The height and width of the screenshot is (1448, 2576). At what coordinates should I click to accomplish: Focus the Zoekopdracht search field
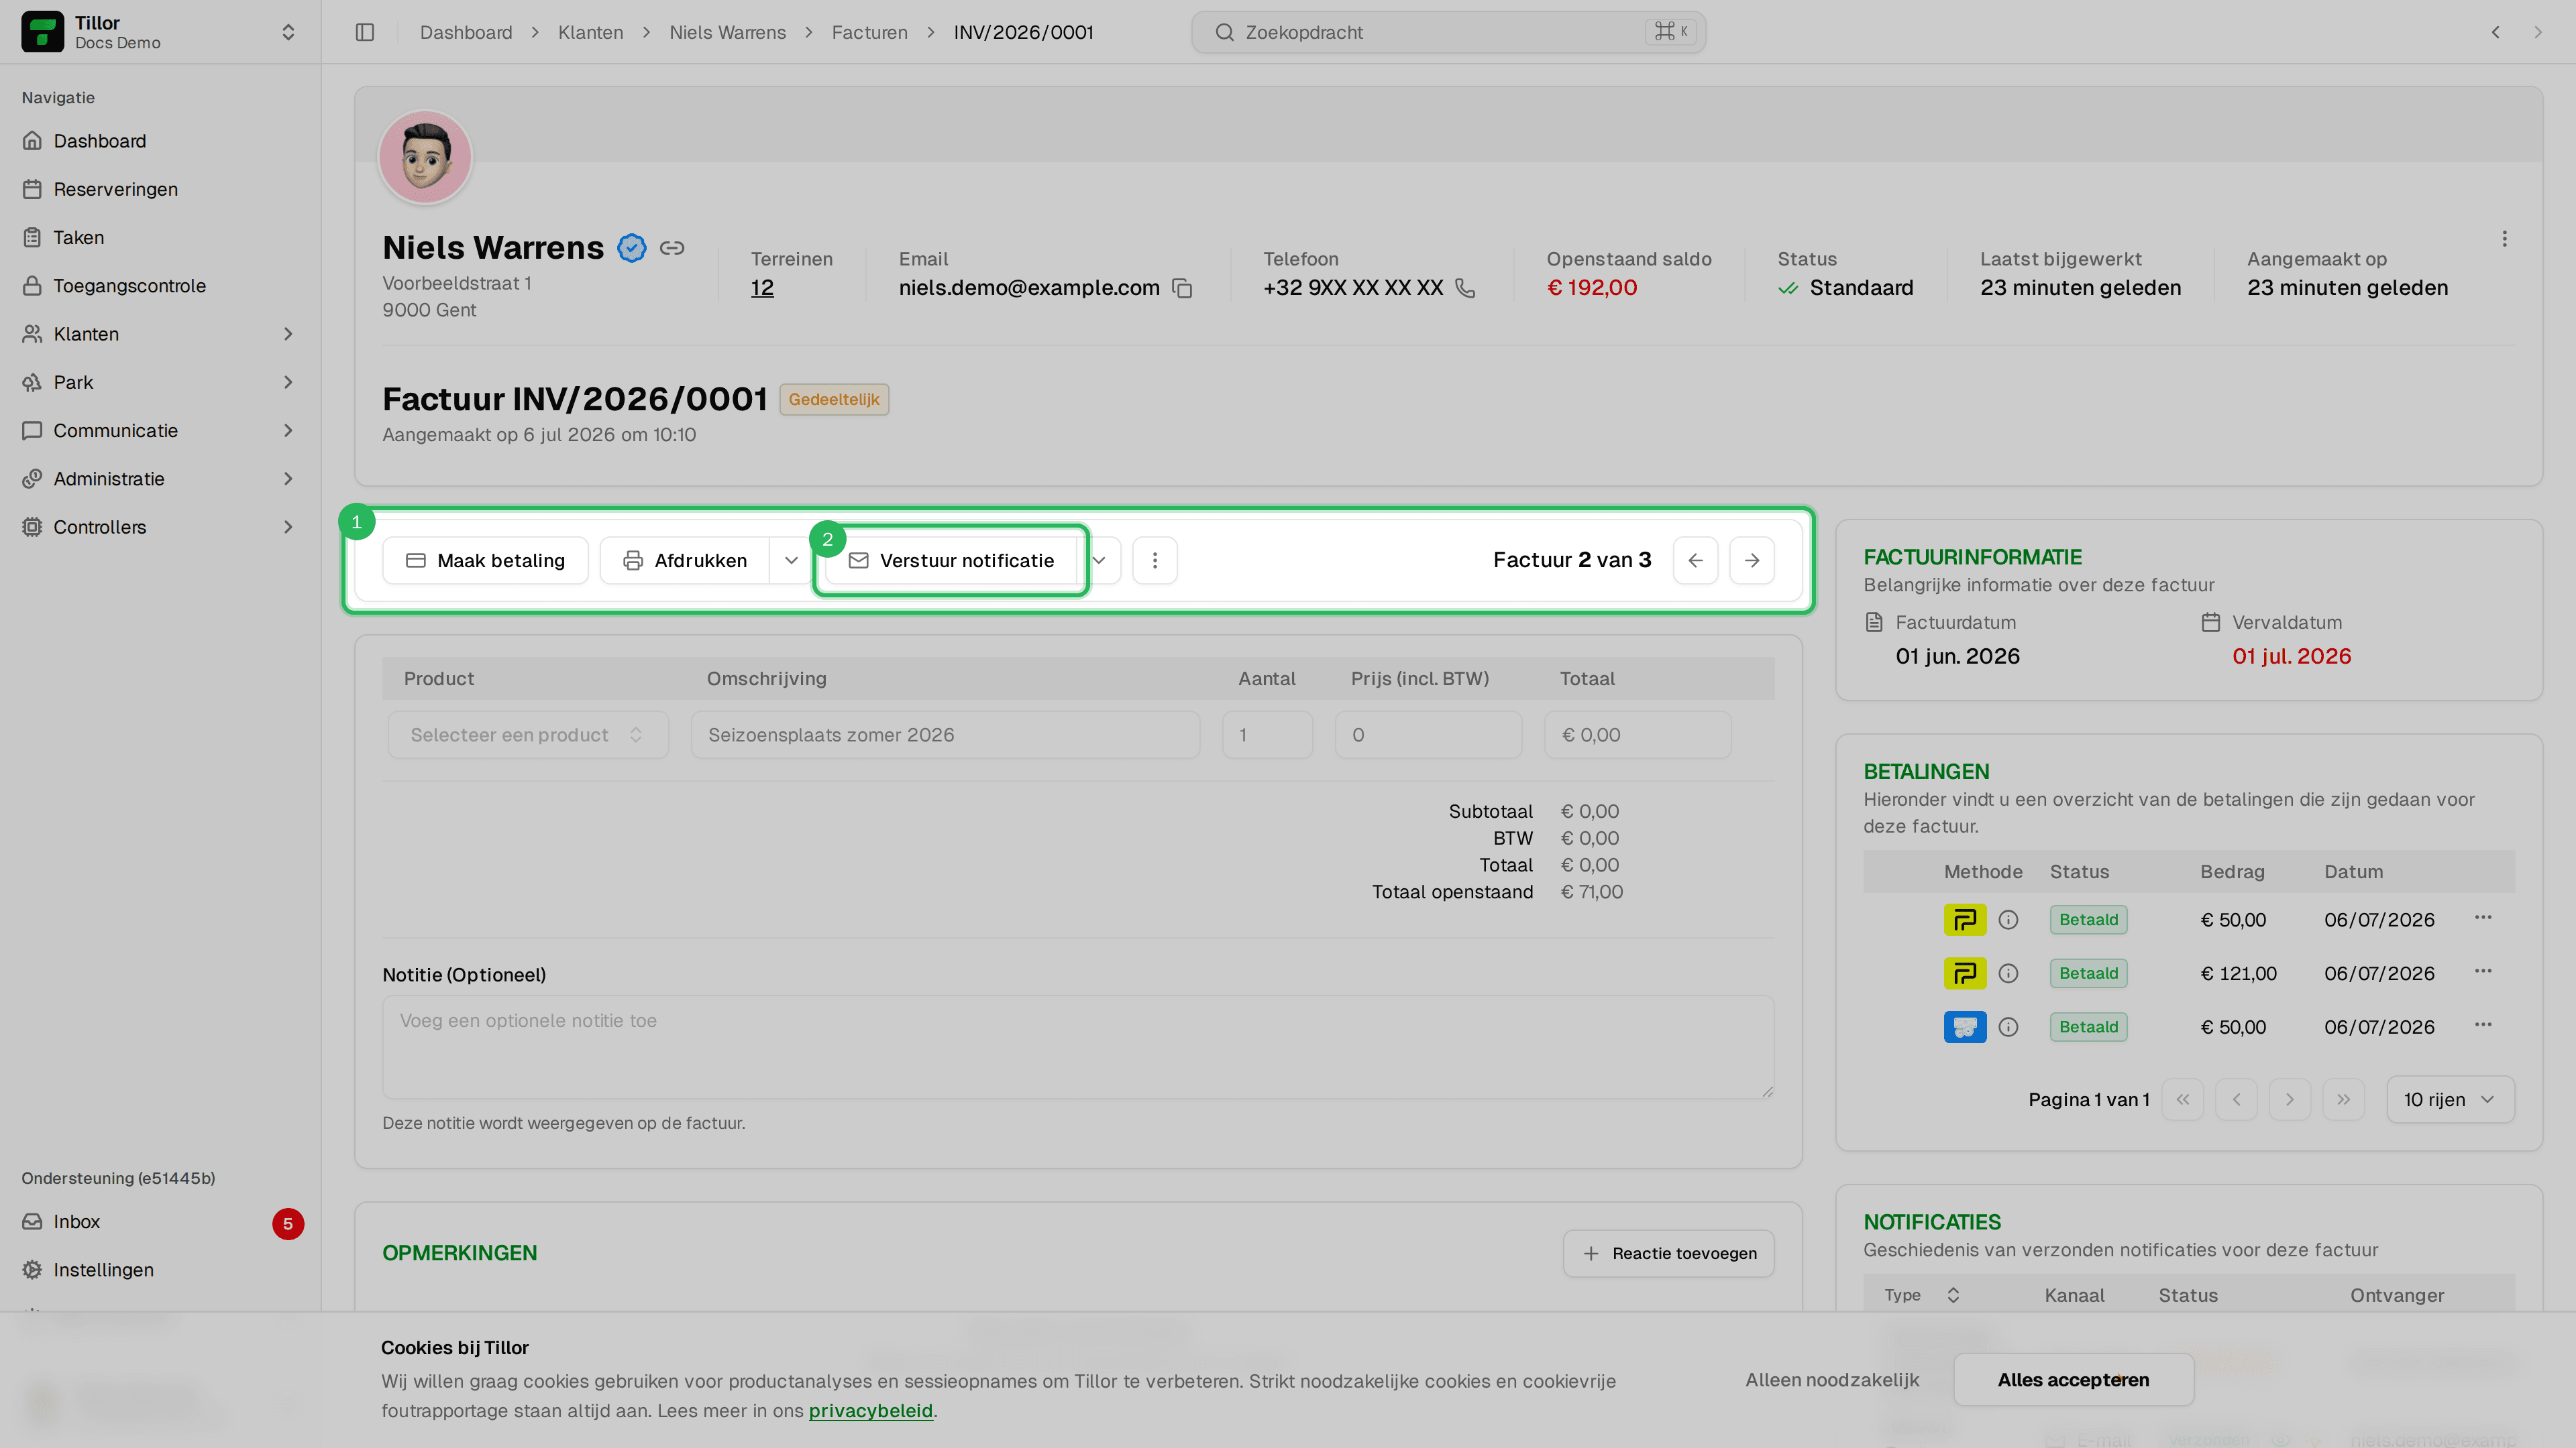click(x=1448, y=32)
